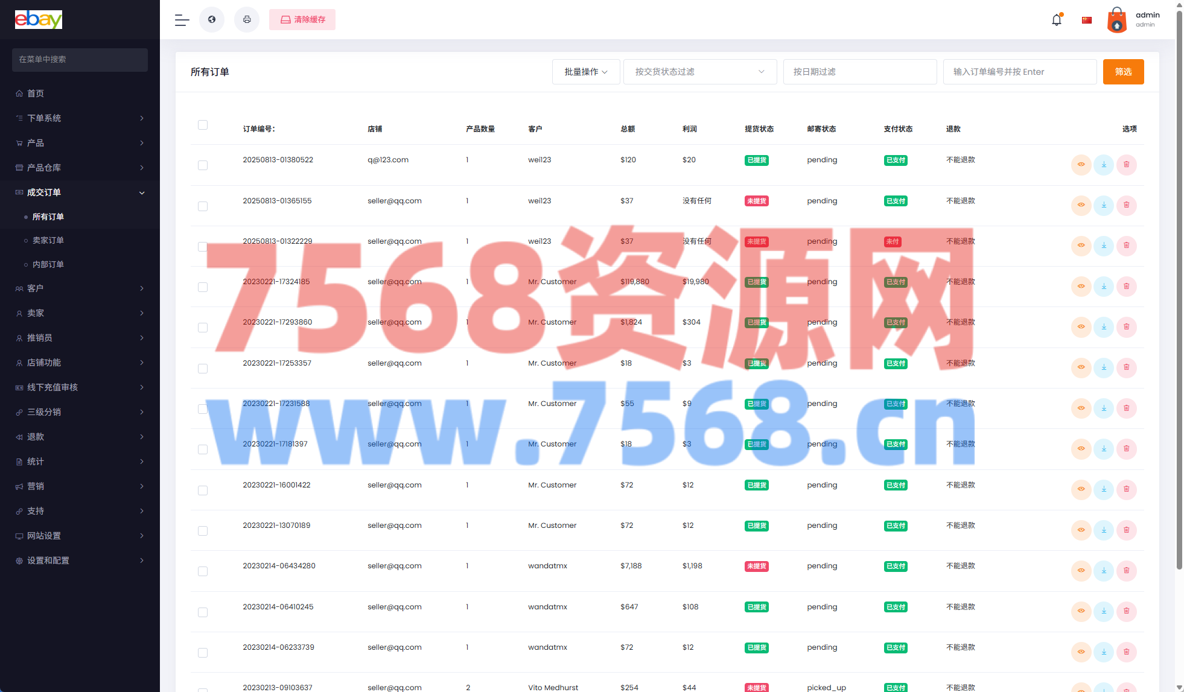Screen dimensions: 1184x692
Task: Open 卖家订单 submenu item
Action: point(48,240)
